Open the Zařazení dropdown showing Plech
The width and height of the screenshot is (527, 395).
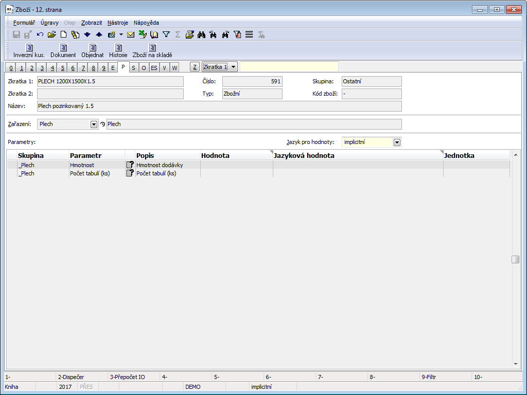(x=94, y=124)
